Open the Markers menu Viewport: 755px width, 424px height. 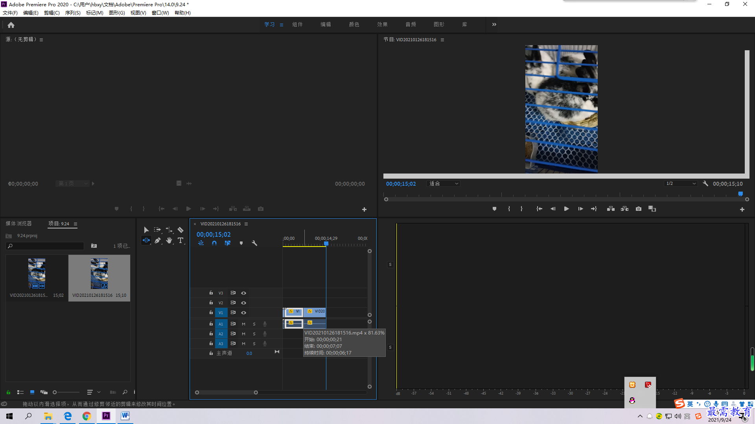[x=95, y=13]
